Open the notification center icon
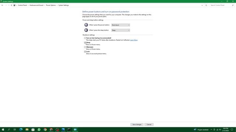 pyautogui.click(x=232, y=129)
